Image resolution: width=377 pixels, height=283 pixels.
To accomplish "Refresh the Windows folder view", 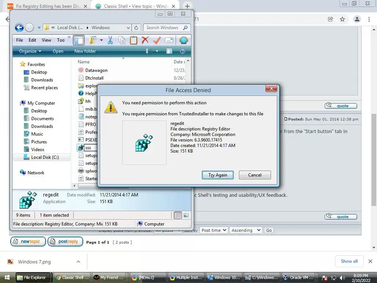I will click(x=136, y=28).
